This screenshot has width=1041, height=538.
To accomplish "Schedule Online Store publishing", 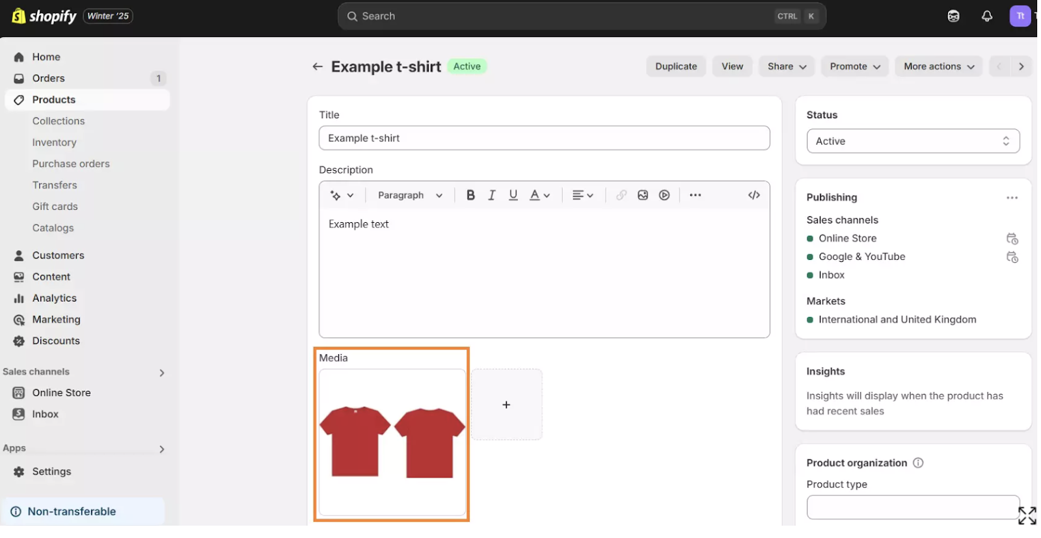I will point(1012,238).
